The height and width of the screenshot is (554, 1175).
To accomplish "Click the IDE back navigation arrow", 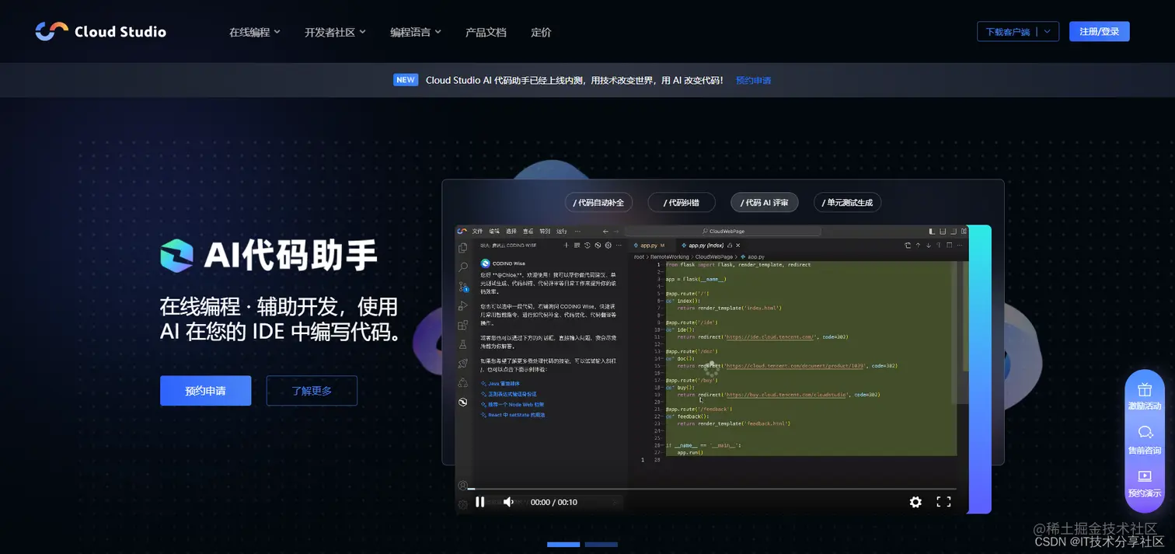I will 605,231.
